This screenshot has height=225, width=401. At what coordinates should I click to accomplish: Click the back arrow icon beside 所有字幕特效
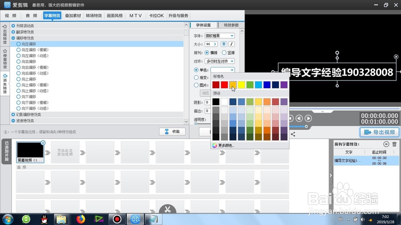point(386,144)
